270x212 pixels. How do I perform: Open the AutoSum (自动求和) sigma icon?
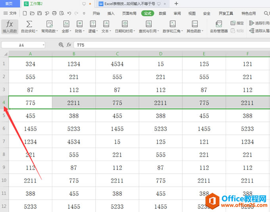(29, 24)
